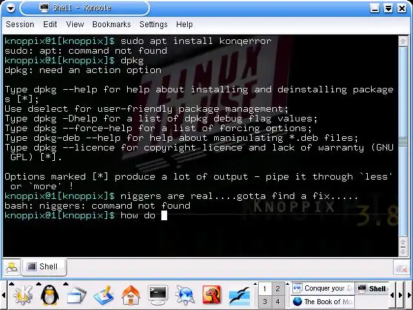Viewport: 413px width, 310px height.
Task: Click the 'sudo apt install konqerror' command line
Action: 196,41
